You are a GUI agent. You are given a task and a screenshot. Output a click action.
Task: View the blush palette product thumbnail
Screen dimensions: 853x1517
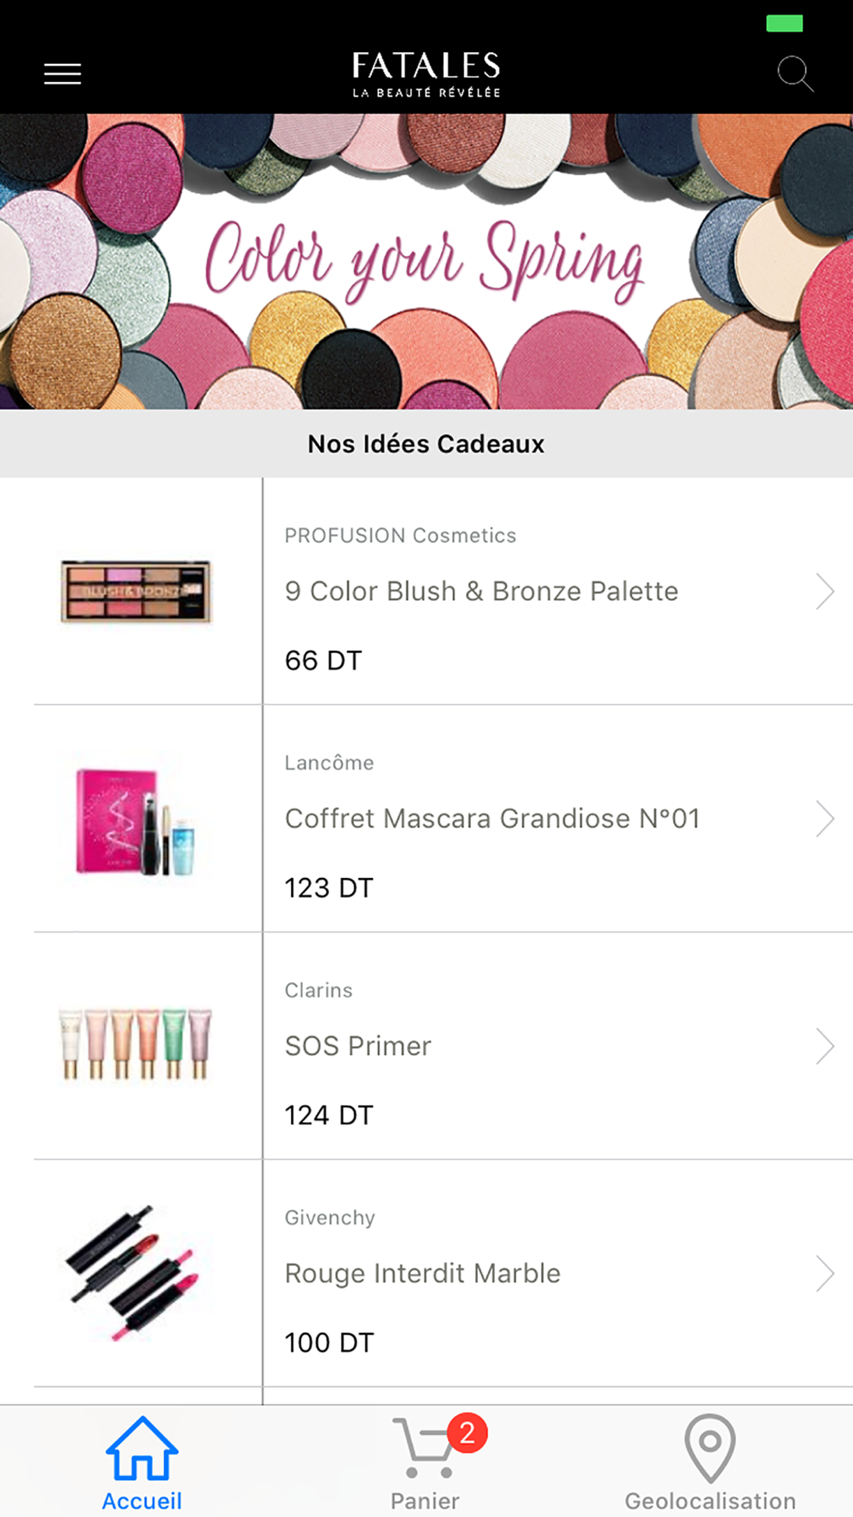(x=136, y=591)
